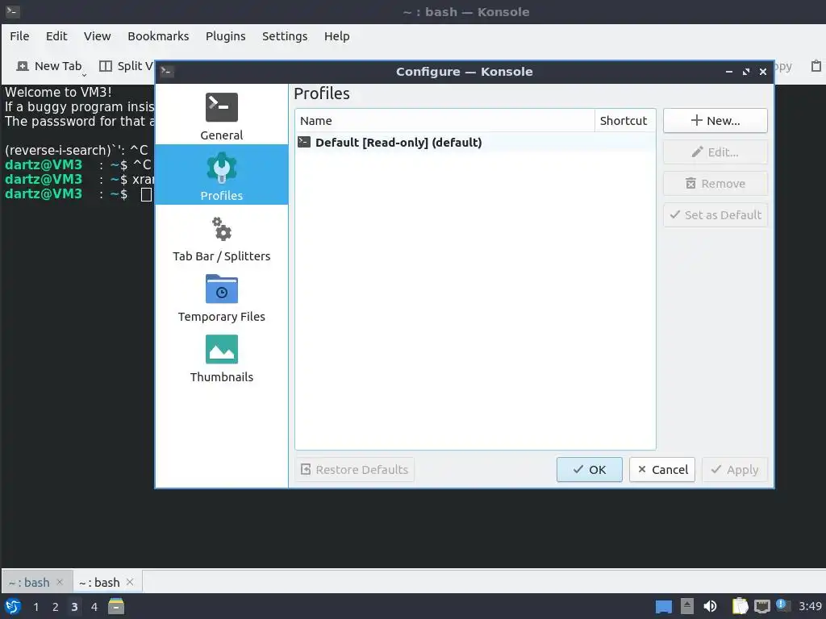Close the first bash tab

pos(60,582)
